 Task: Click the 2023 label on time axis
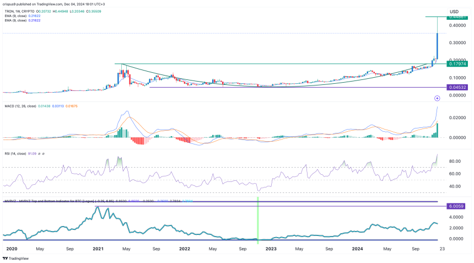[x=271, y=248]
